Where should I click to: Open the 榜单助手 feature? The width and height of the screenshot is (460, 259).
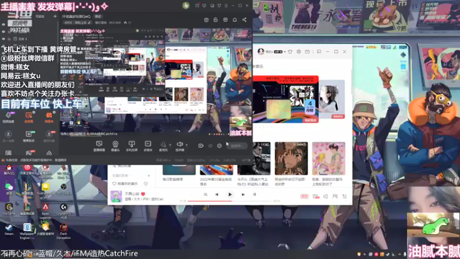click(x=28, y=136)
